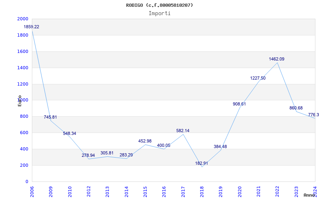
Task: Click the y-axis value 400
Action: [x=24, y=149]
